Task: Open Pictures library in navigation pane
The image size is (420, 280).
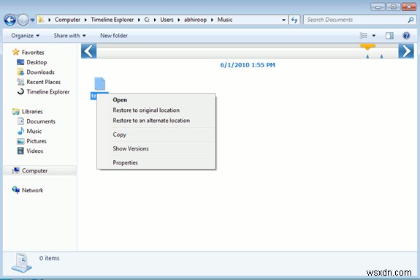Action: 37,141
